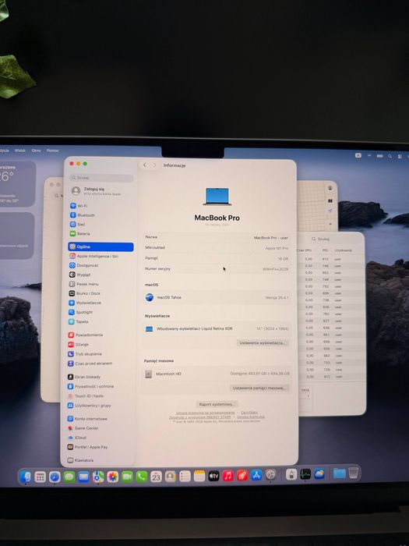Open Safari from the Dock
This screenshot has height=546, width=409.
(55, 477)
